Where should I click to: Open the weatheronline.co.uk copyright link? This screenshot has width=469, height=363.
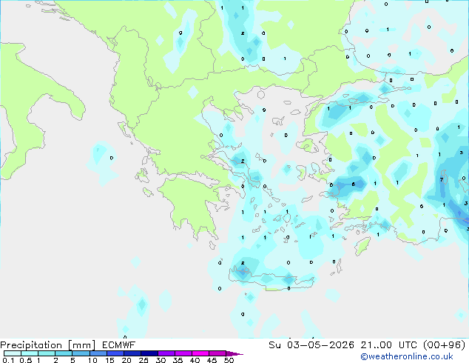pyautogui.click(x=407, y=356)
